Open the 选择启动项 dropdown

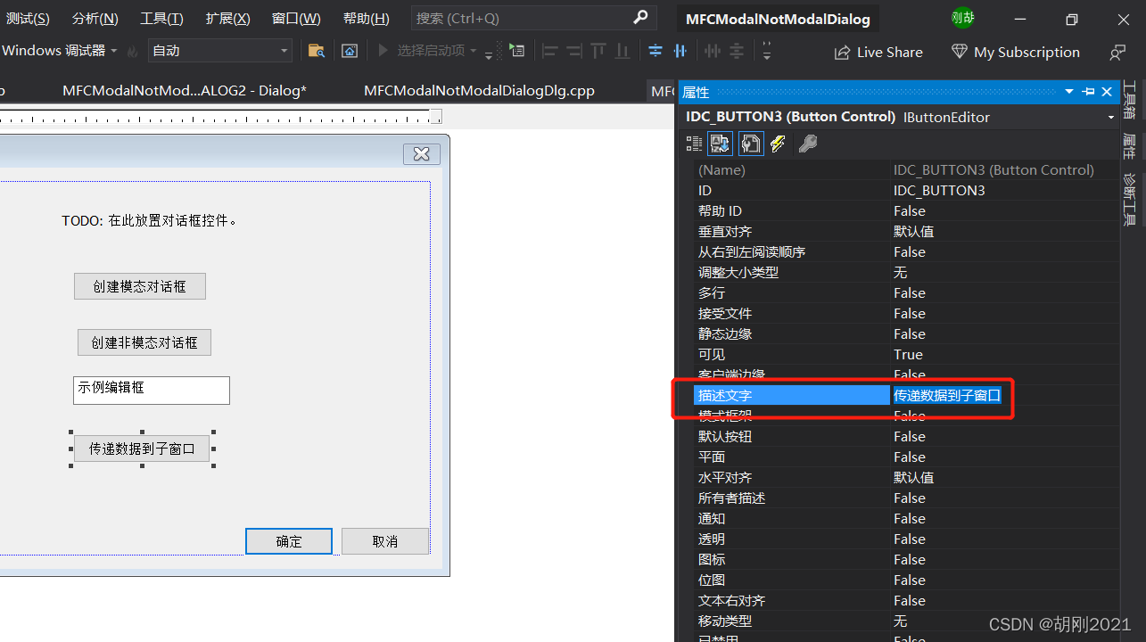click(474, 51)
